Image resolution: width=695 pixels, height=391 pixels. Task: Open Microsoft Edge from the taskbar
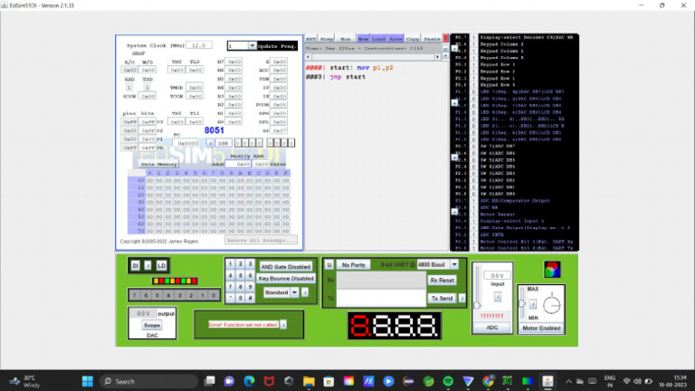click(x=249, y=381)
